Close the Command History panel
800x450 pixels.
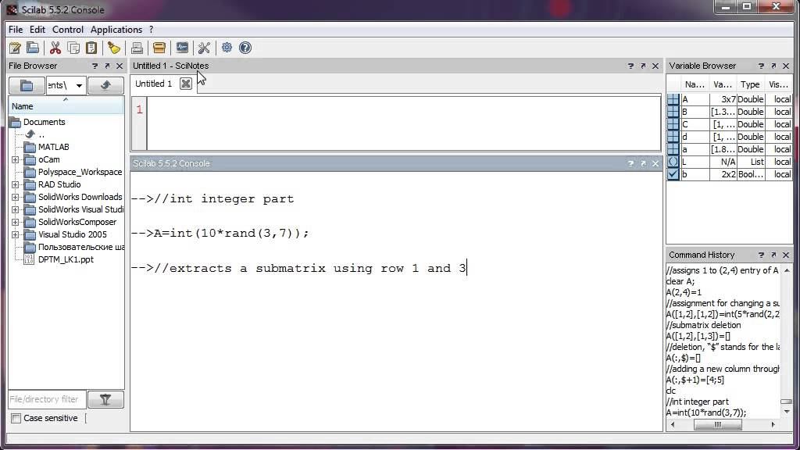tap(786, 255)
